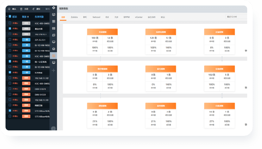Screen dimensions: 262x149
Task: Open the user avatar at sidebar bottom
Action: pos(53,128)
